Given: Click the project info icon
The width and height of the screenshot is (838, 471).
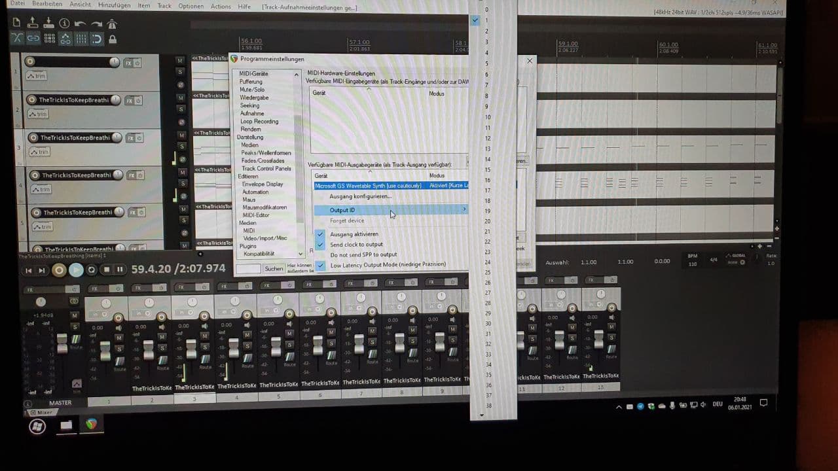Looking at the screenshot, I should [64, 24].
